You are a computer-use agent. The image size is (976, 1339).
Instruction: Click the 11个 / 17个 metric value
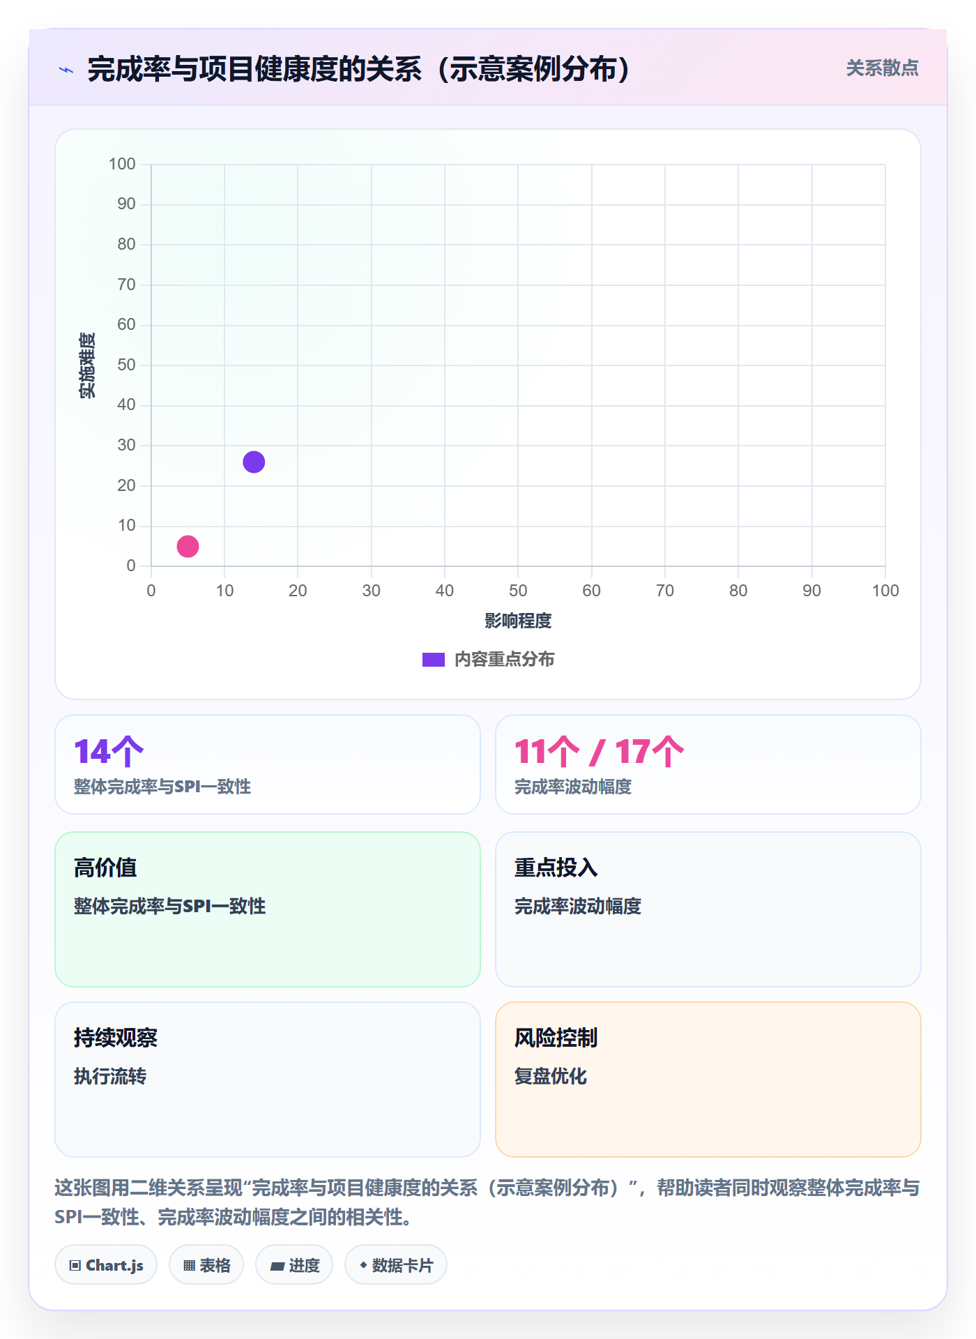coord(599,752)
